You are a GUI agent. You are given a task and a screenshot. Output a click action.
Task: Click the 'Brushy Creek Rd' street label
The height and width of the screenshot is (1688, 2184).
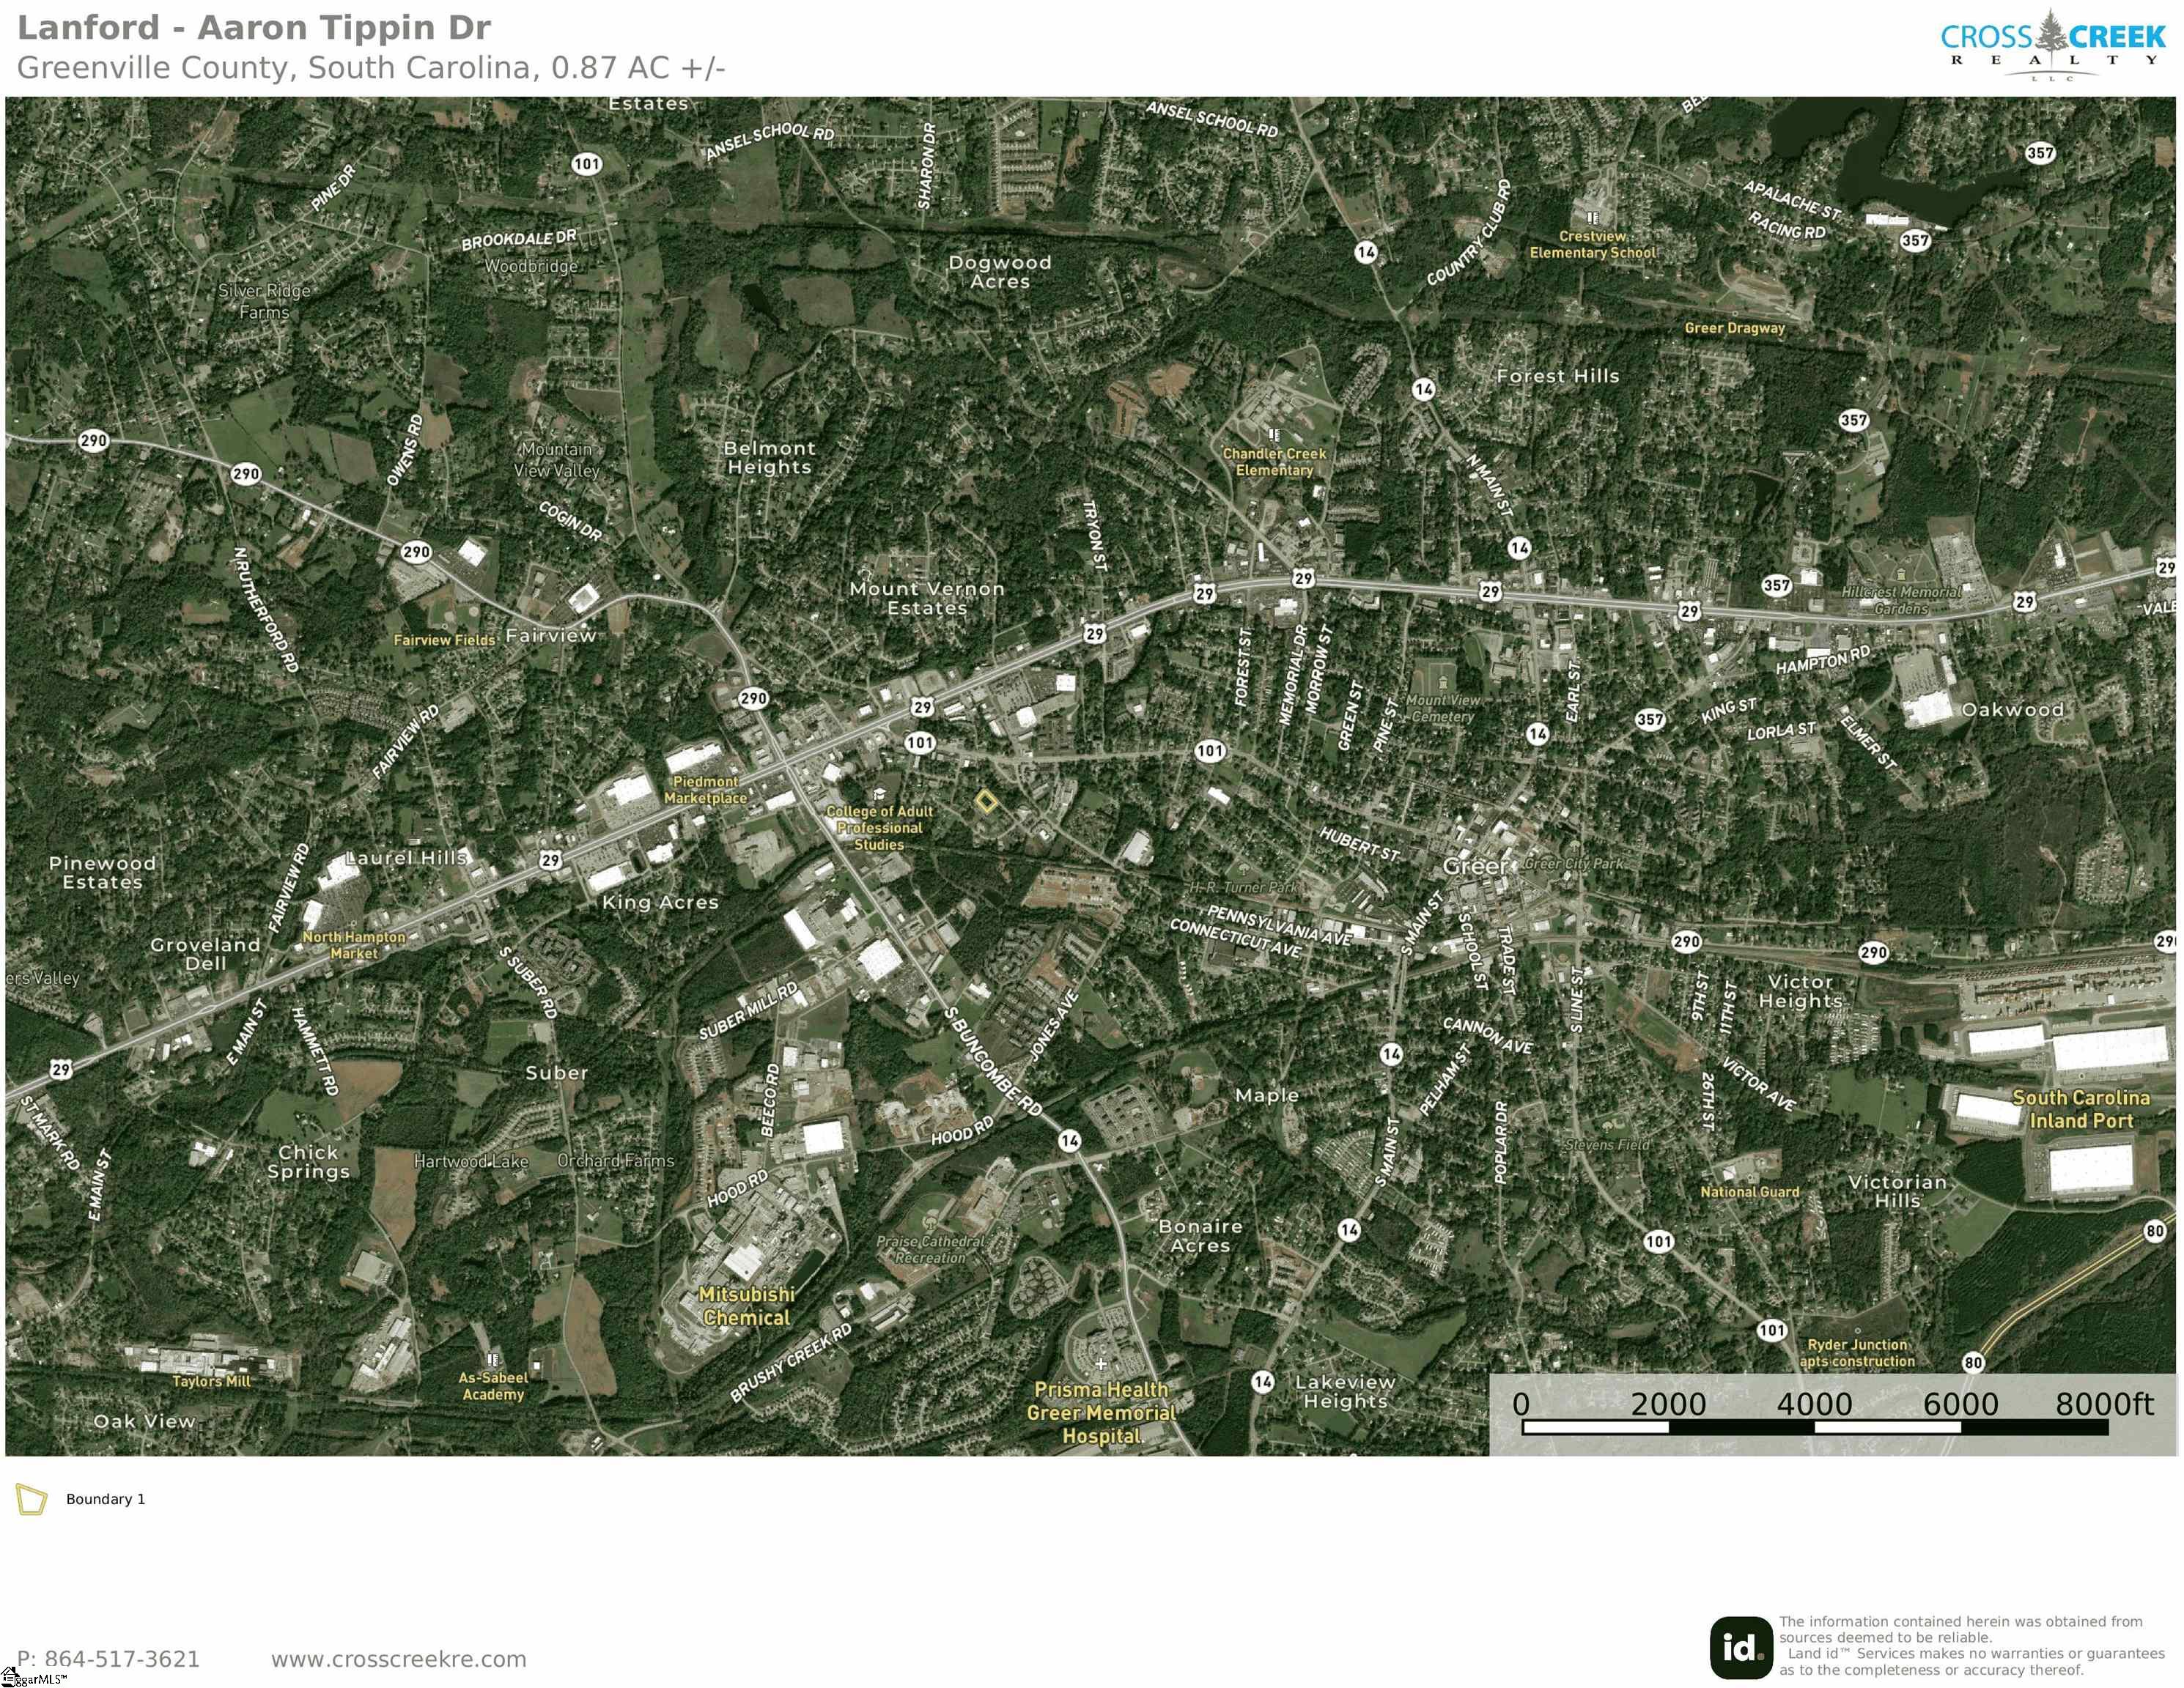coord(790,1362)
